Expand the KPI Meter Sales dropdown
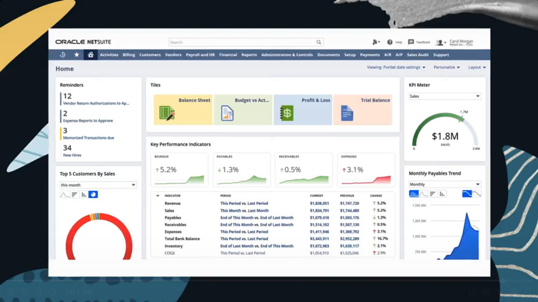 [445, 96]
